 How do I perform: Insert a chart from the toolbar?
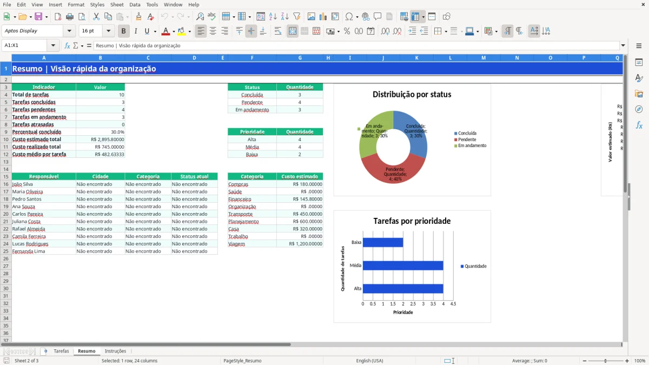tap(323, 17)
